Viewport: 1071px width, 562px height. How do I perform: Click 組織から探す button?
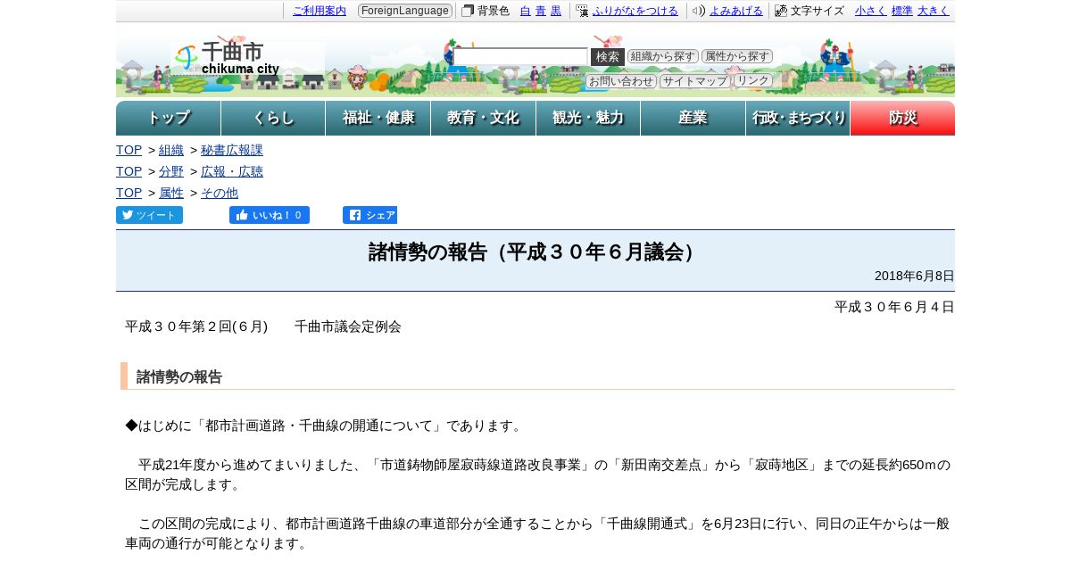click(x=663, y=56)
